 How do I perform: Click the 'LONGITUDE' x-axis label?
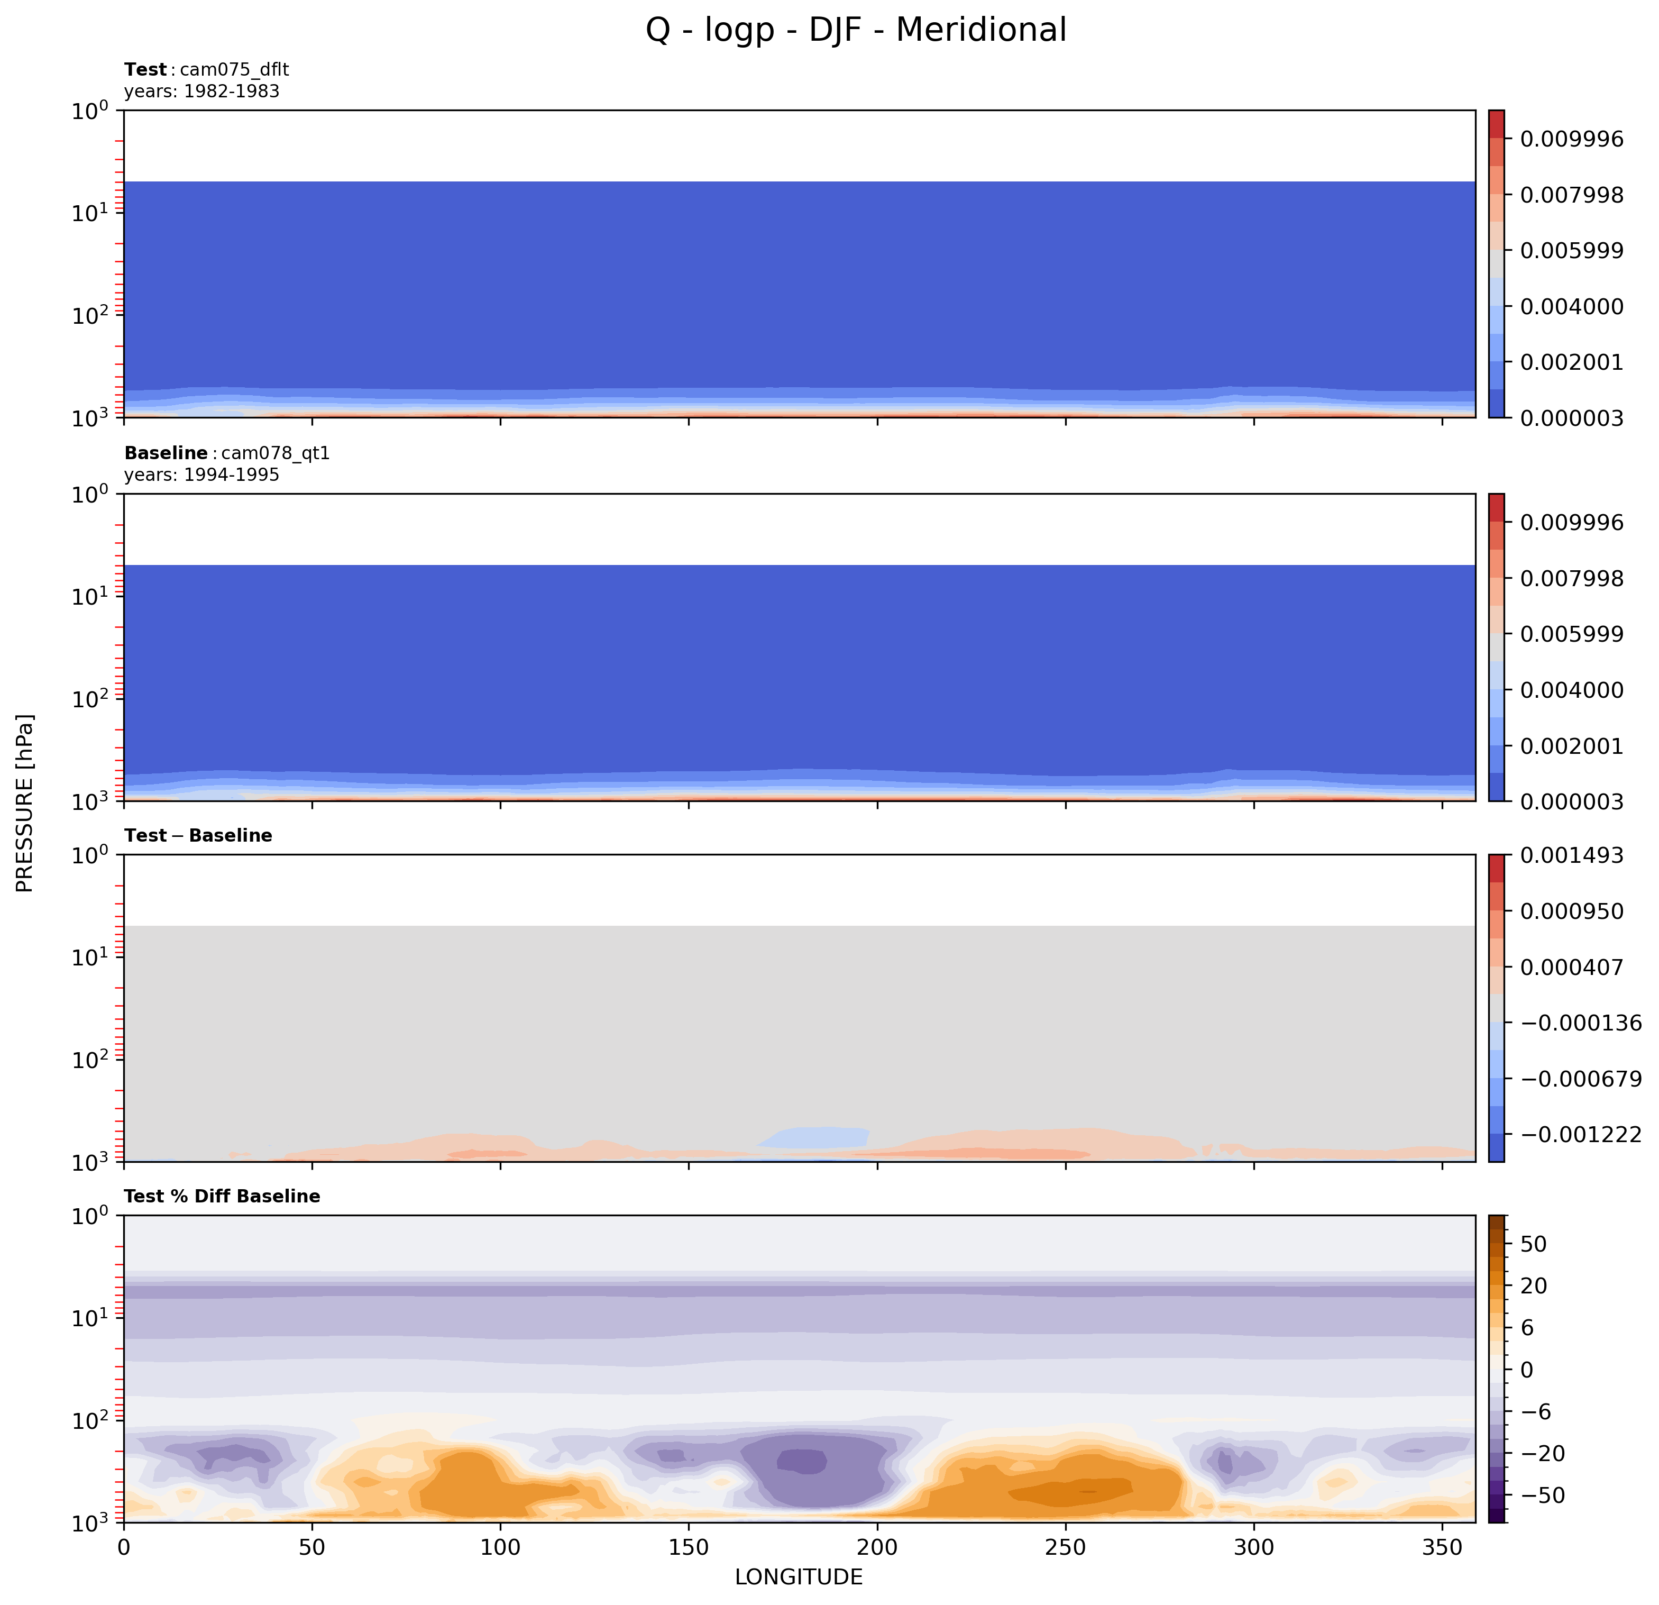(798, 1577)
